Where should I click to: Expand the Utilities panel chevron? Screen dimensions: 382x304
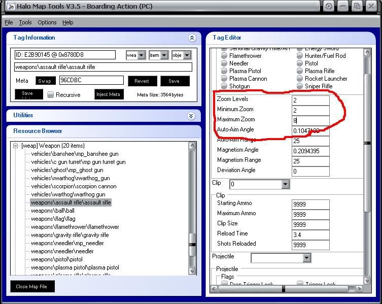(191, 116)
